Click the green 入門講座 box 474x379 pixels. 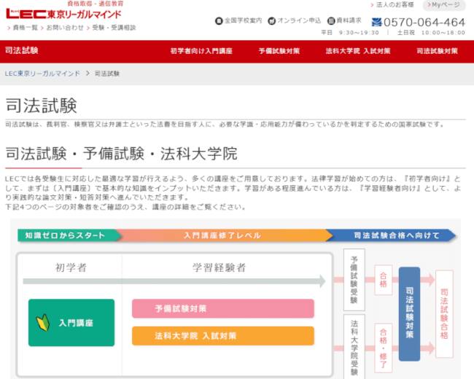(71, 322)
